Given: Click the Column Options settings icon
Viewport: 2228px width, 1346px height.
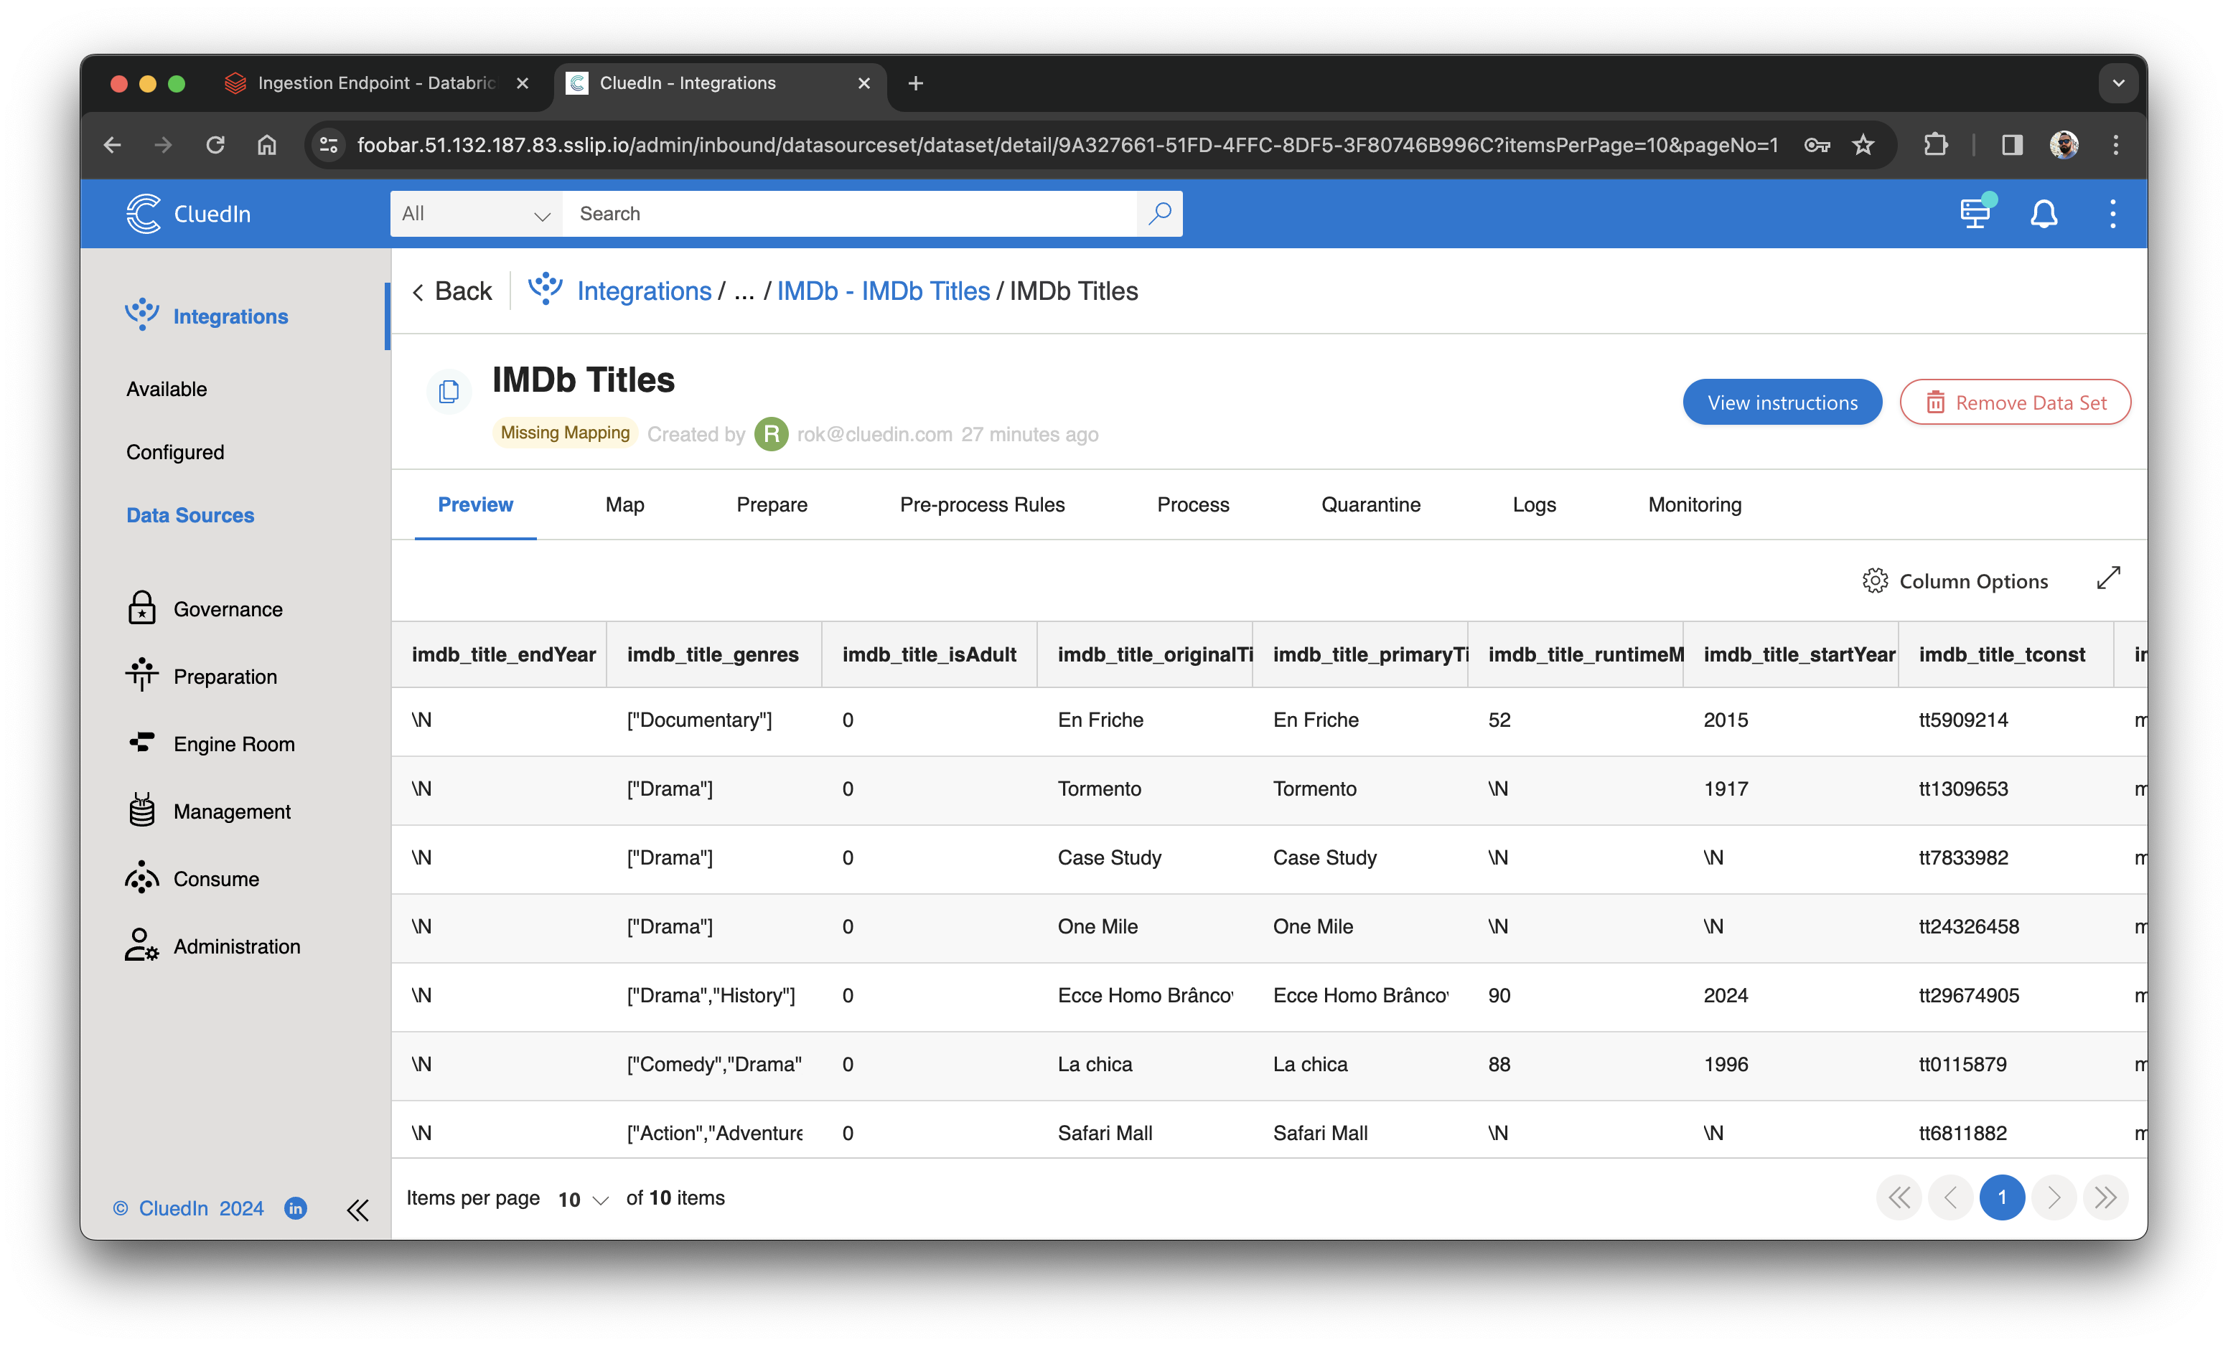Looking at the screenshot, I should coord(1875,579).
